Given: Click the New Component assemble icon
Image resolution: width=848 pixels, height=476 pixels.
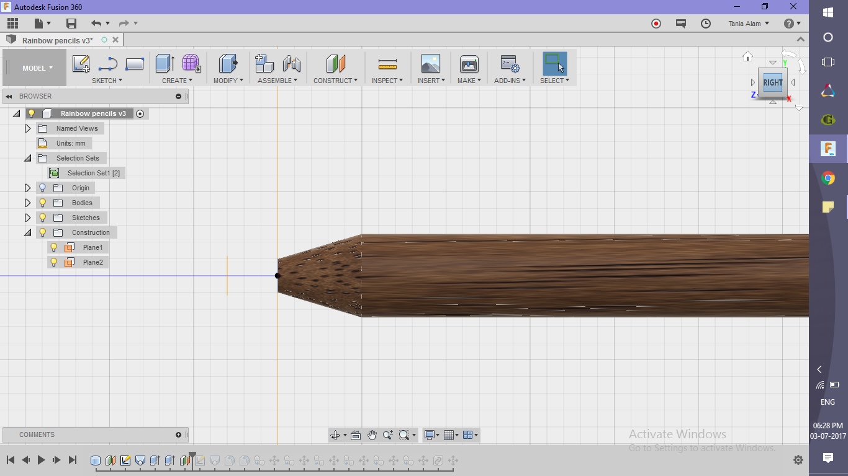Looking at the screenshot, I should pos(264,64).
